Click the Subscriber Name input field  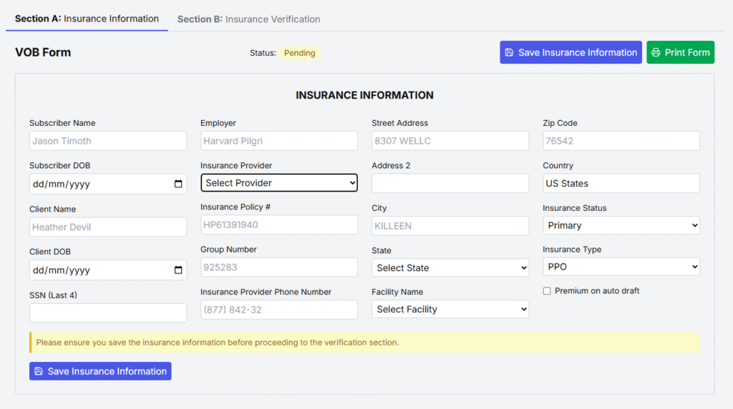tap(107, 141)
